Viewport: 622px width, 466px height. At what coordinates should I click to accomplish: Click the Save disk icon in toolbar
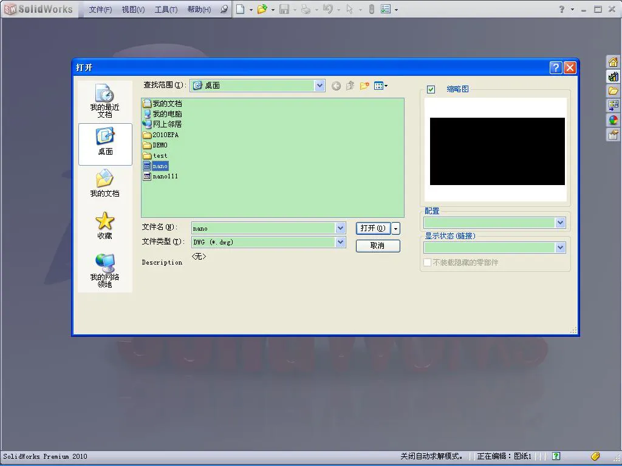coord(284,8)
